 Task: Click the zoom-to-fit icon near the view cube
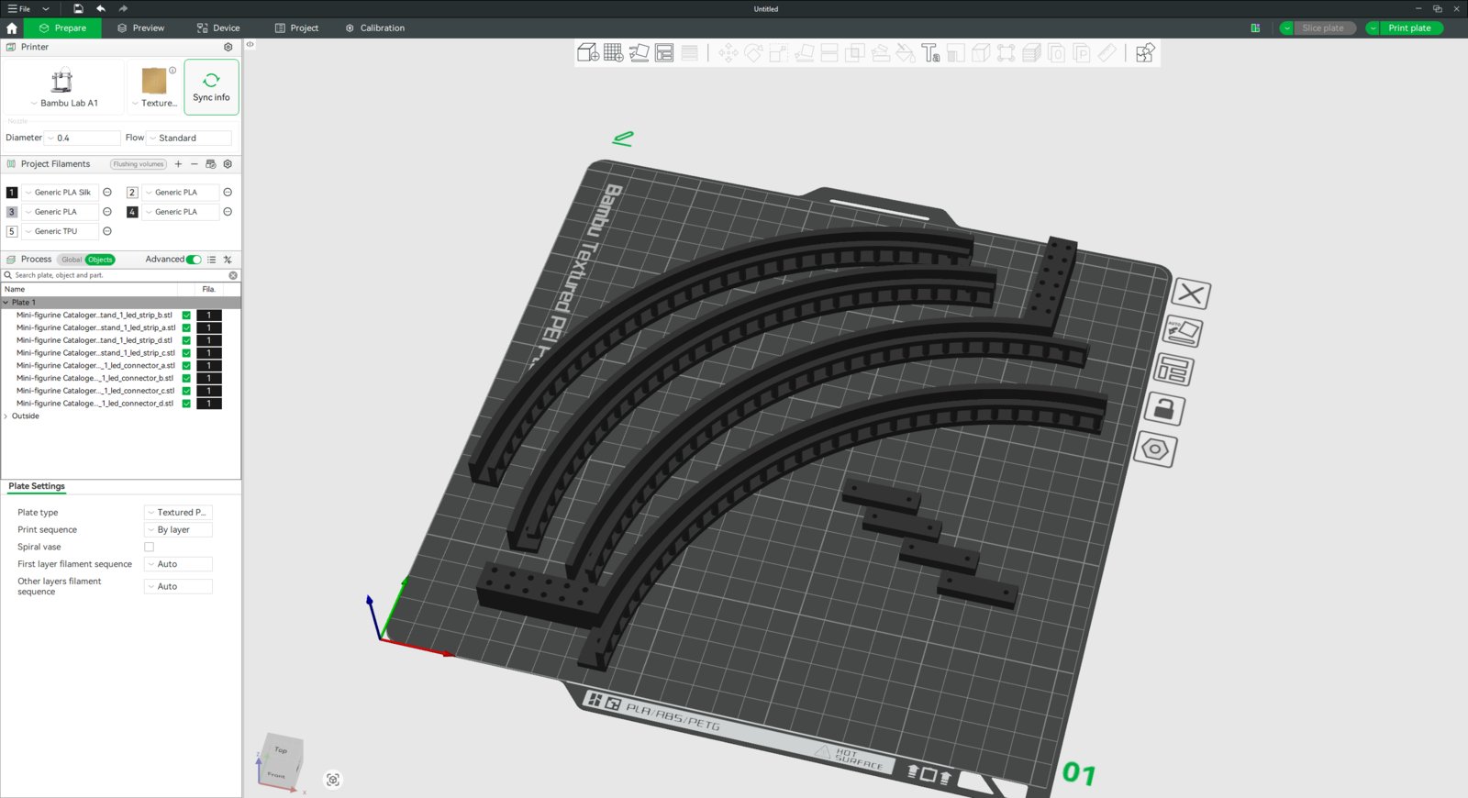pyautogui.click(x=333, y=780)
